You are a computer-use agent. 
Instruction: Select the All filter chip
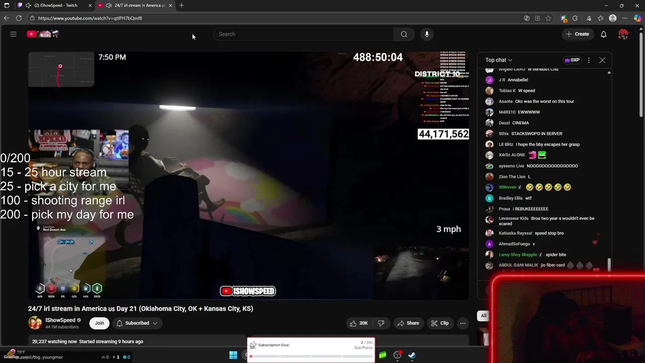(483, 316)
